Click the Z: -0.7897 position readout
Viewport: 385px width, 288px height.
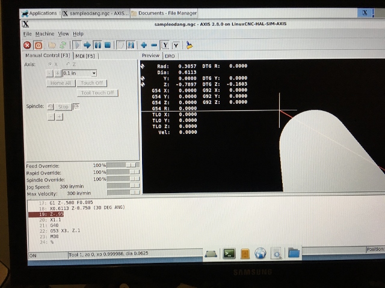[180, 85]
